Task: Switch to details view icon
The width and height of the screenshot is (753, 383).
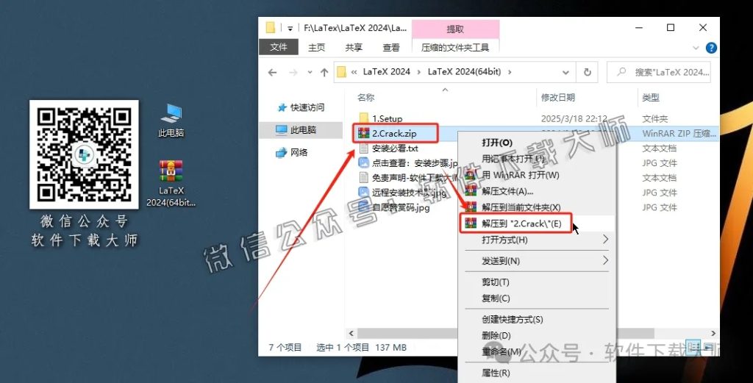Action: point(693,346)
